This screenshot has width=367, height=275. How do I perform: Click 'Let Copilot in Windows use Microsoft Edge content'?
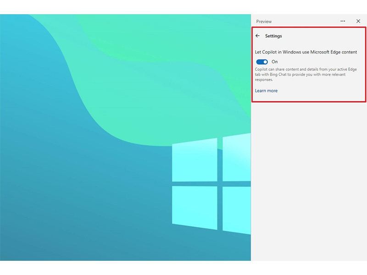coord(306,52)
